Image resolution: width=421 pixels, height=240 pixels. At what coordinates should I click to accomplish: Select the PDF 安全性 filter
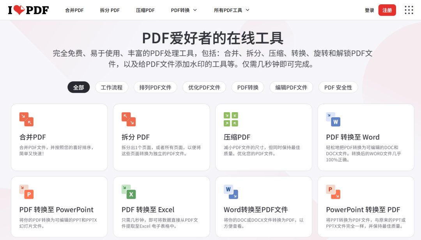[338, 87]
